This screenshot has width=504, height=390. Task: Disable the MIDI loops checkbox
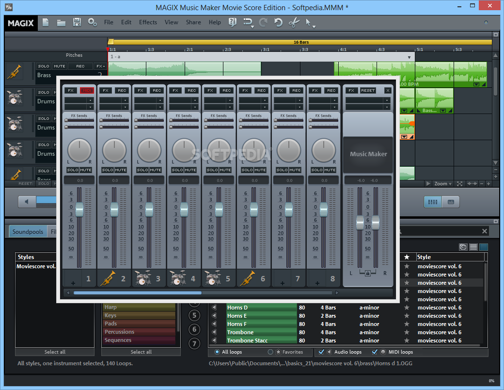point(374,352)
